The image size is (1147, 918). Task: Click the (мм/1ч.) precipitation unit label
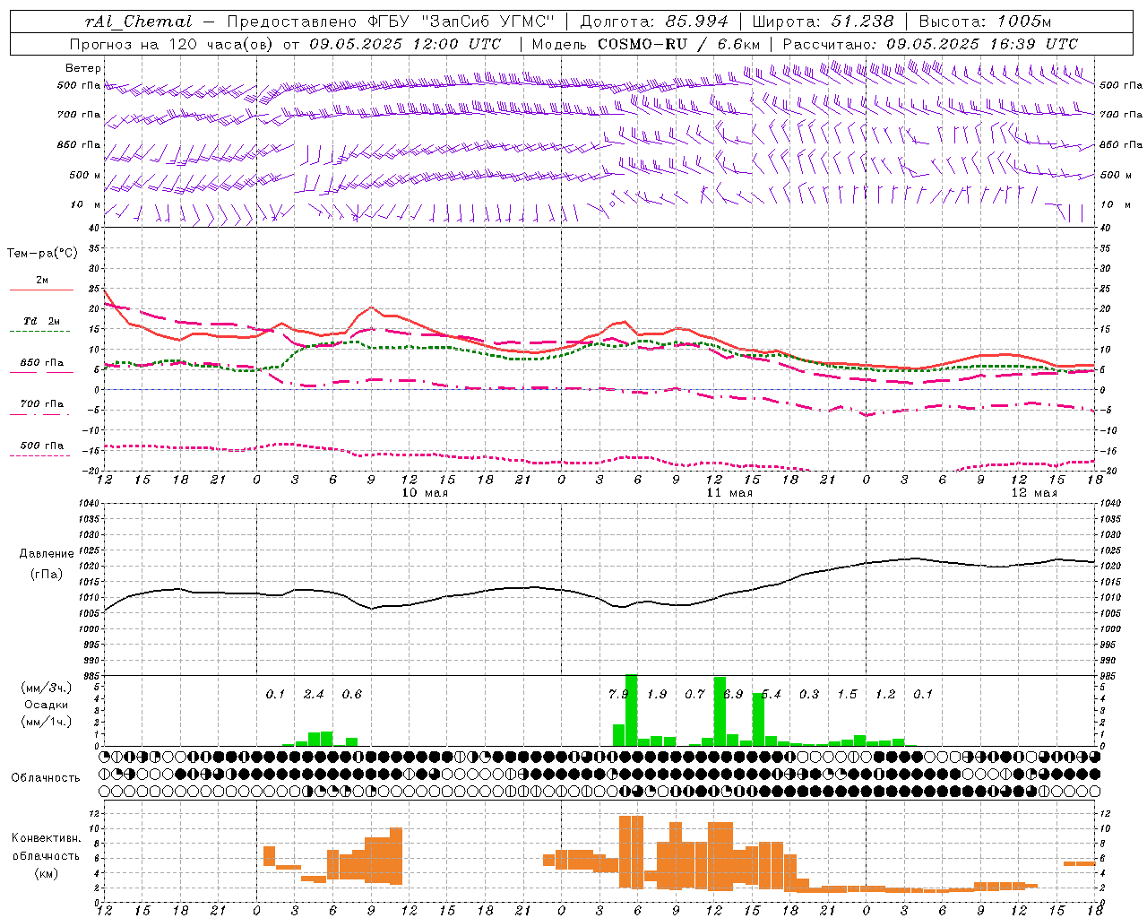[46, 722]
